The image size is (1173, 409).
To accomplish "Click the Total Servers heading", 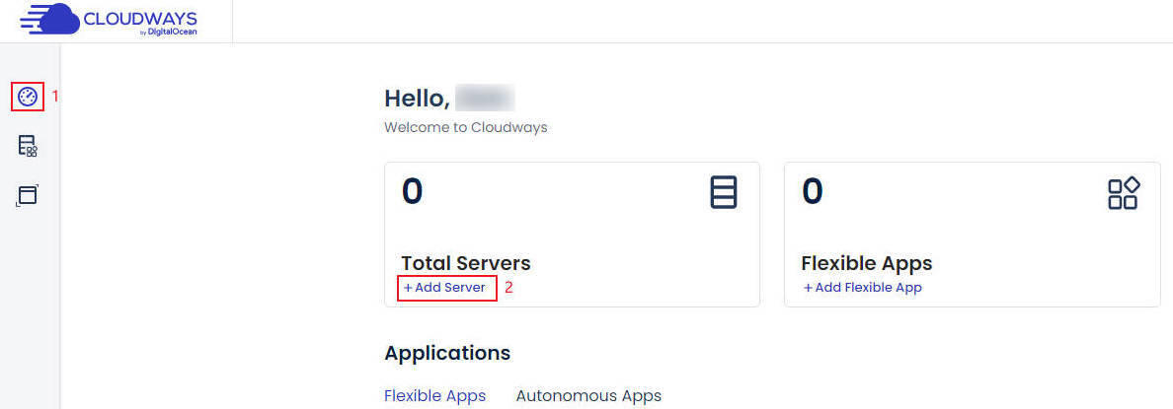I will click(466, 263).
